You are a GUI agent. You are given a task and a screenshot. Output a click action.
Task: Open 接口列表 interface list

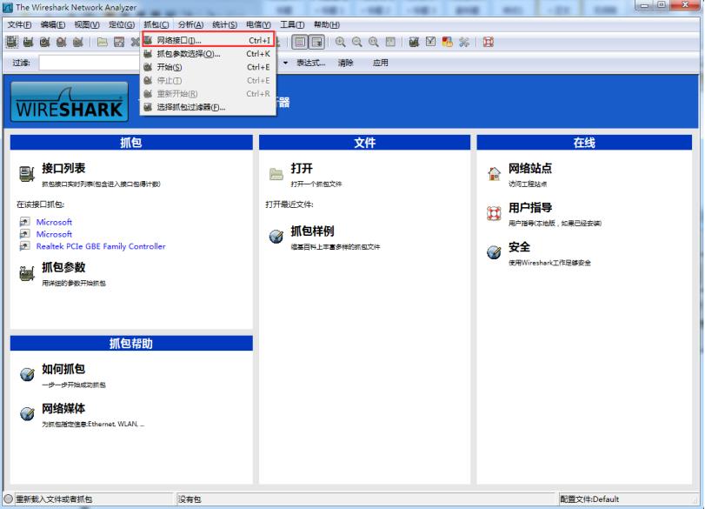click(63, 168)
